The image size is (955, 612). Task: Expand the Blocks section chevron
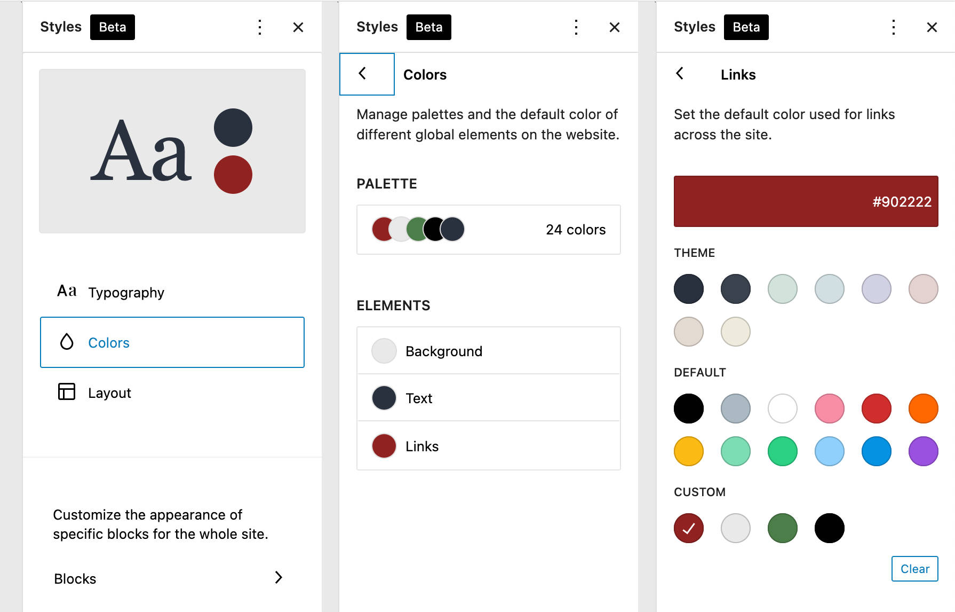coord(278,577)
